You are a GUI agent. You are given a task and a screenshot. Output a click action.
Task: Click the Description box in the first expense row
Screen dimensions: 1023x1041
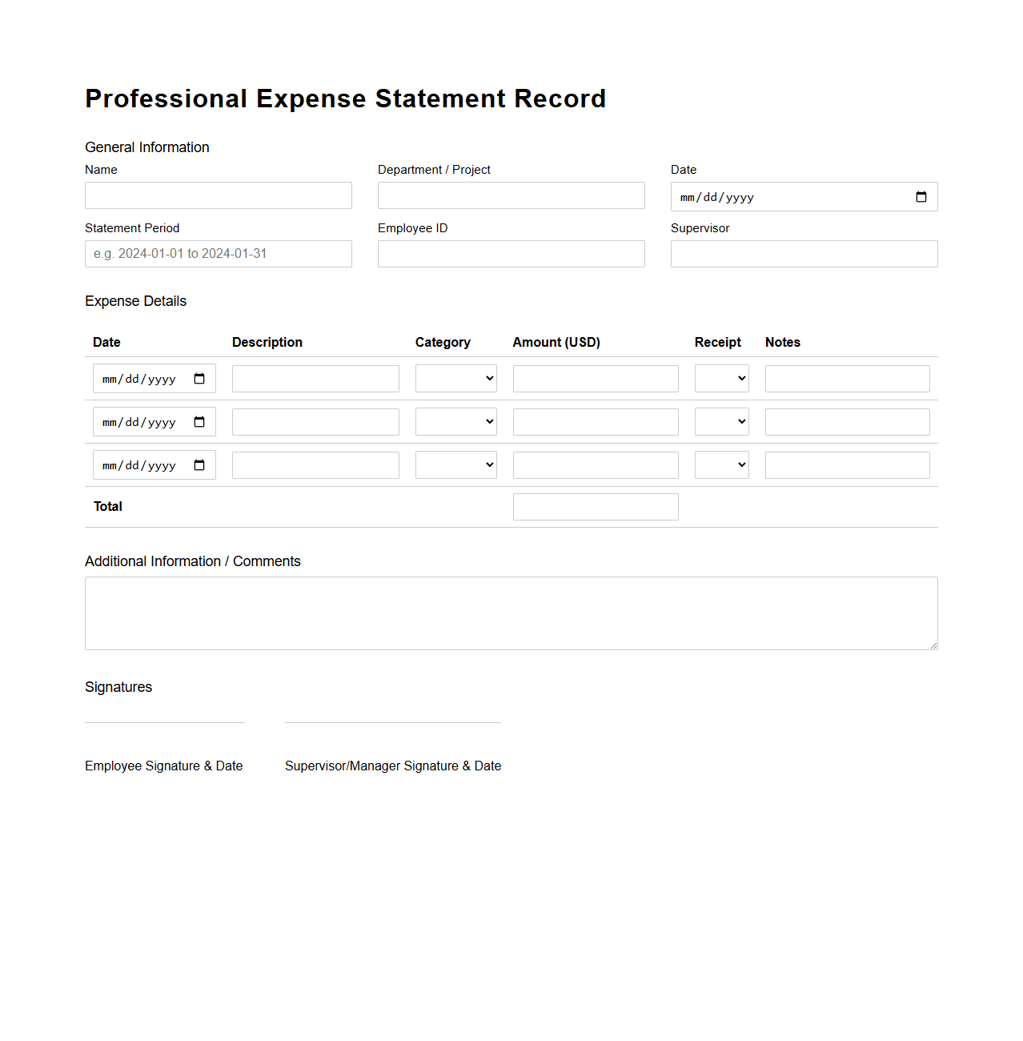click(315, 378)
